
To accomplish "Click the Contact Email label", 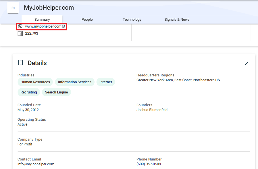I will pos(29,159).
